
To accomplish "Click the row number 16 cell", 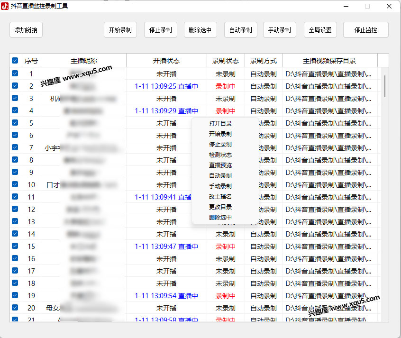I will [x=31, y=259].
